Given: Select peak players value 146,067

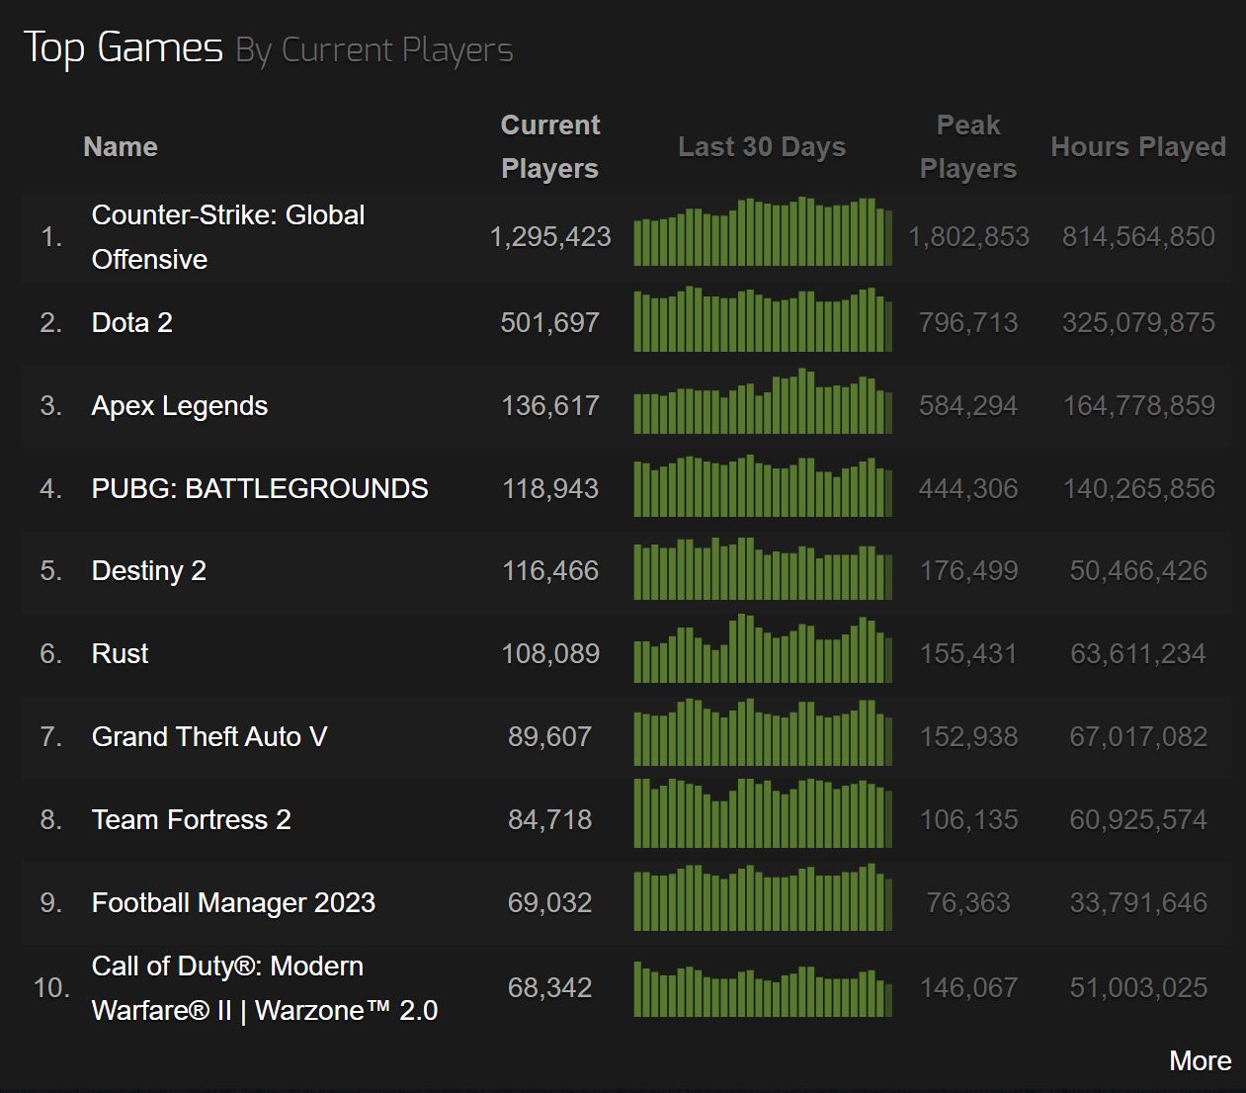Looking at the screenshot, I should click(x=968, y=987).
